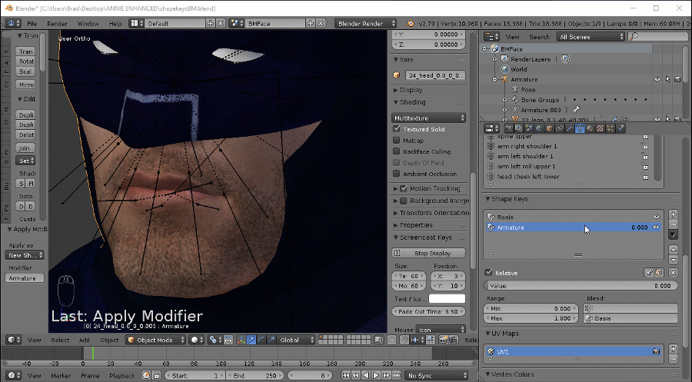Image resolution: width=692 pixels, height=382 pixels.
Task: Open the Constraints properties tab chain icon
Action: pyautogui.click(x=559, y=128)
